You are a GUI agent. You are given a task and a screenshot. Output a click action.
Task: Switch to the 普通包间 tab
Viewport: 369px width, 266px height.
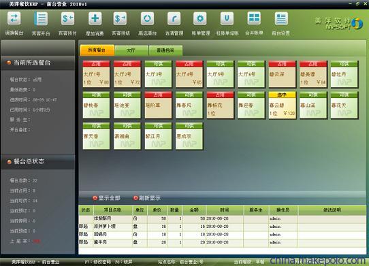[x=165, y=50]
